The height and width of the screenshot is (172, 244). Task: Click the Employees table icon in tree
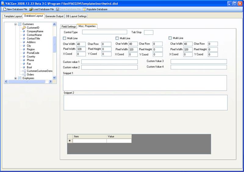(x=20, y=78)
